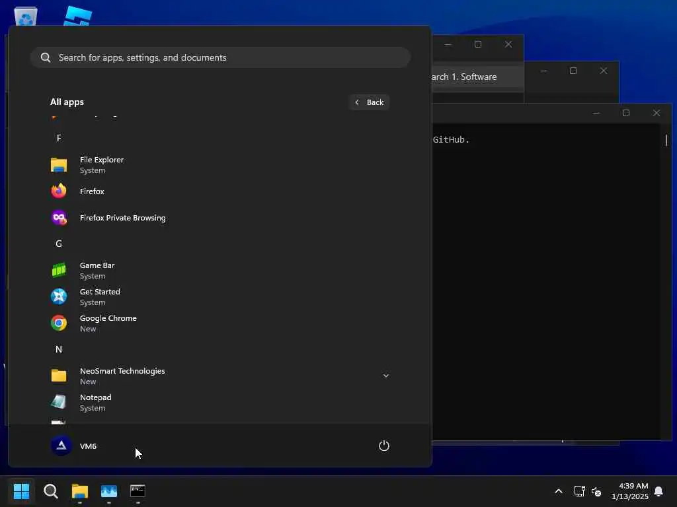Click the muted volume tray icon
The width and height of the screenshot is (677, 507).
pyautogui.click(x=596, y=491)
